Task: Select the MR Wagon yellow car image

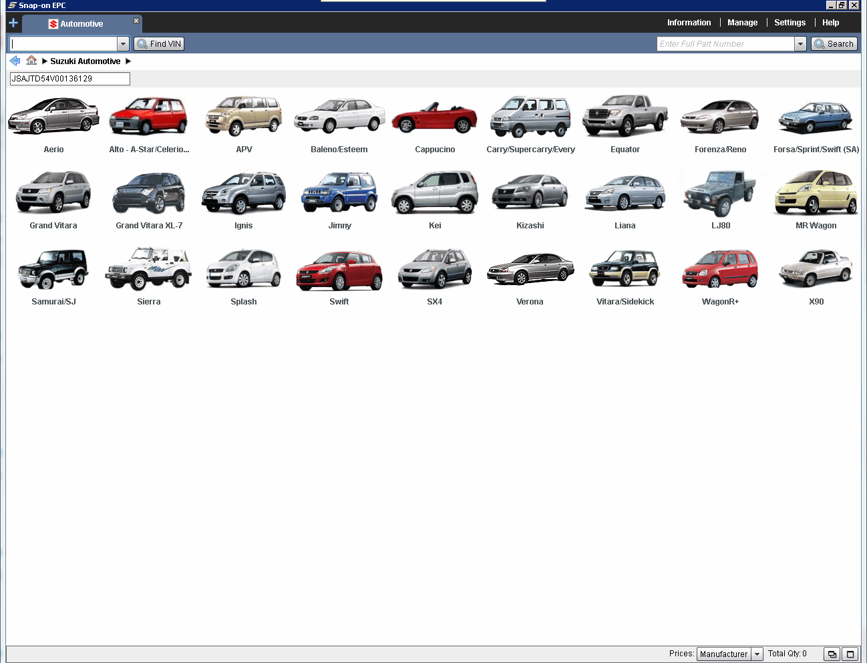Action: (x=816, y=192)
